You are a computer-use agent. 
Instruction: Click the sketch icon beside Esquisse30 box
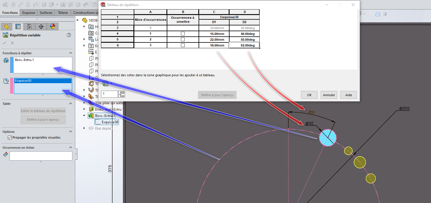6,81
